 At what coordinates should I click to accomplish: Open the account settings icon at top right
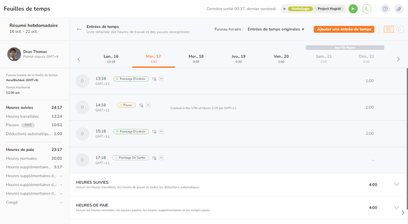pyautogui.click(x=398, y=9)
